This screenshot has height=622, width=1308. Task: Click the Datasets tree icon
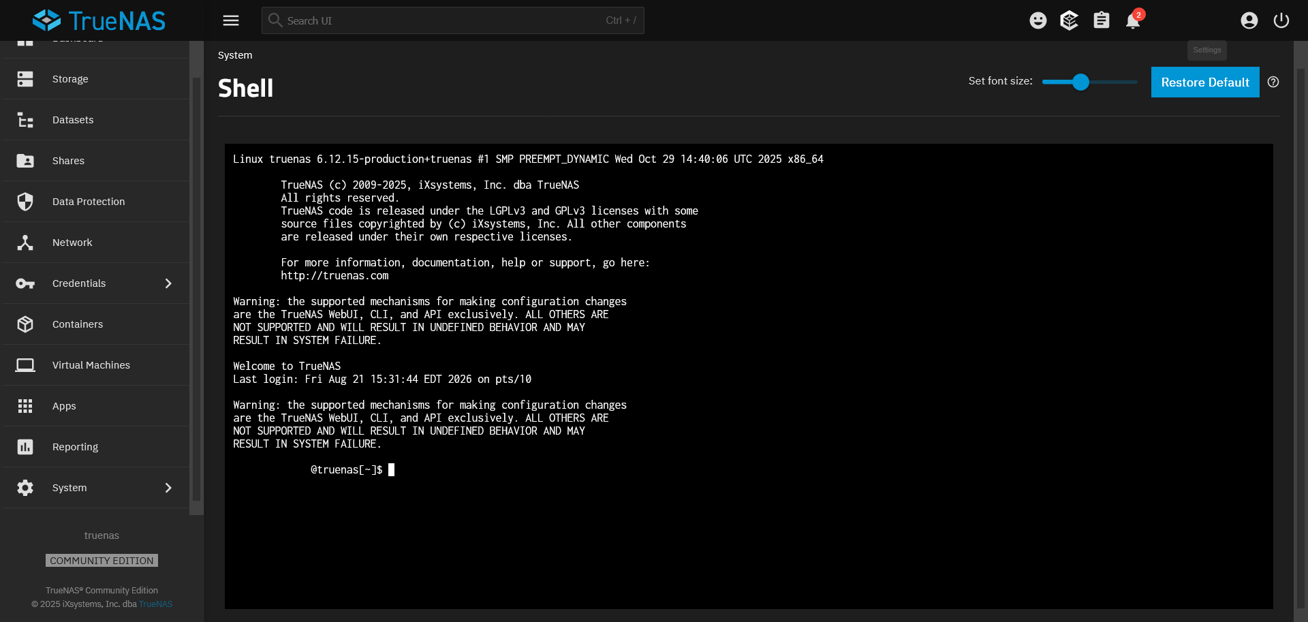(x=25, y=120)
